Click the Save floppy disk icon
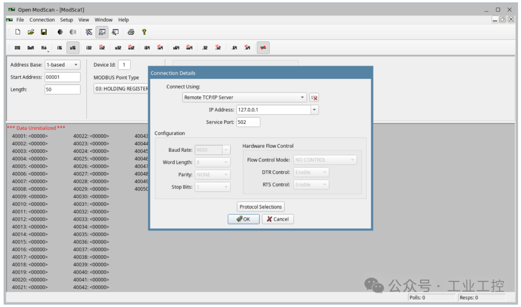The width and height of the screenshot is (521, 307). [x=43, y=32]
